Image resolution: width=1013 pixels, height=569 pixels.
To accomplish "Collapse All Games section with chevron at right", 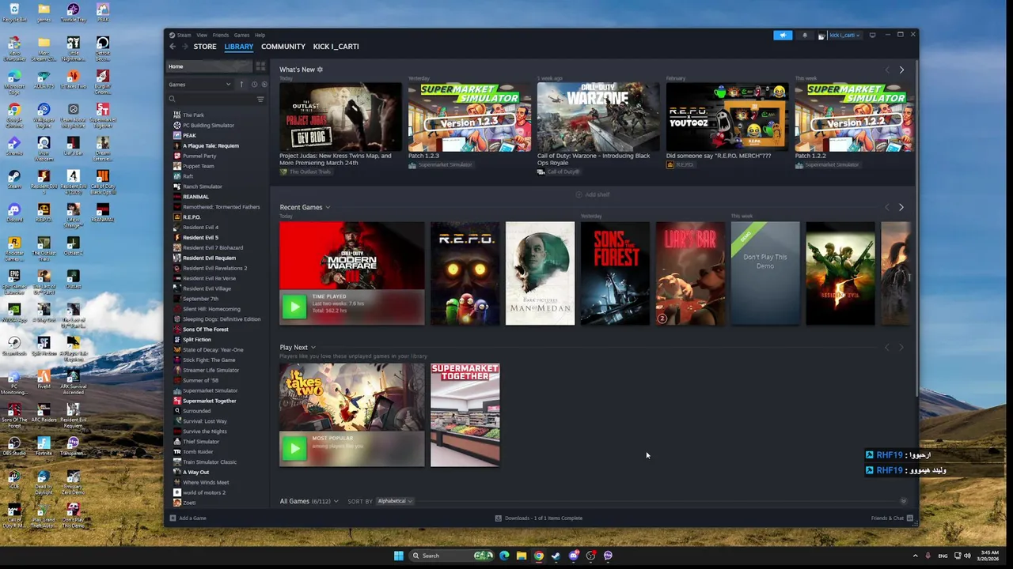I will (903, 501).
